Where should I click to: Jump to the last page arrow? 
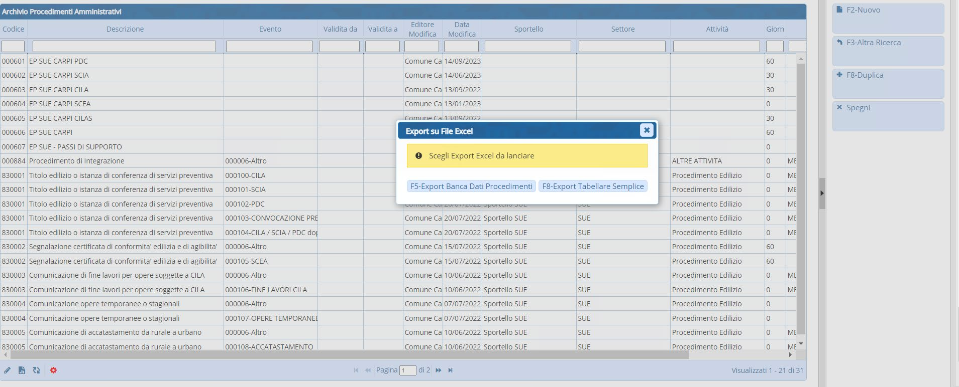[x=451, y=370]
